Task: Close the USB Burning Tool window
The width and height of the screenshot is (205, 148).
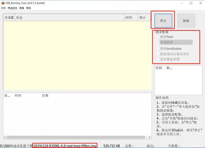Action: coord(200,3)
